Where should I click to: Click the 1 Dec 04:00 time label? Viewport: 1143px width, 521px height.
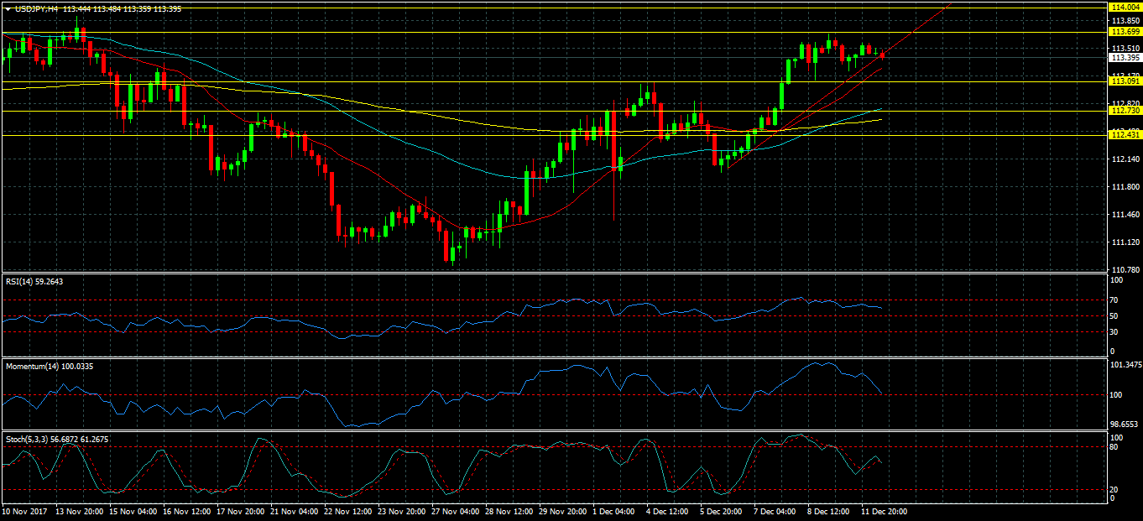[x=613, y=511]
